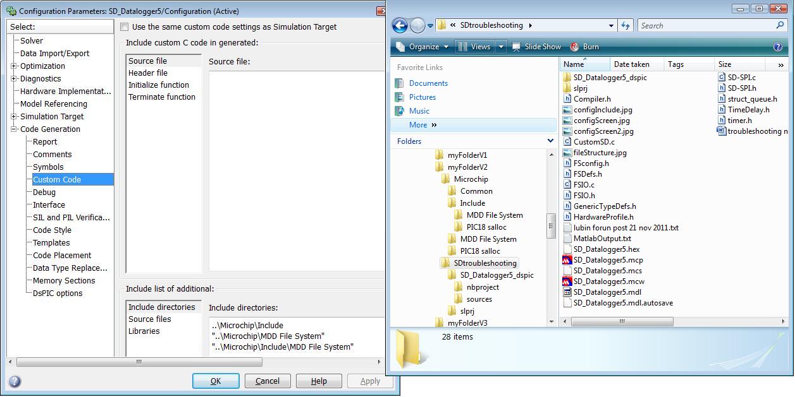This screenshot has height=397, width=795.
Task: Click the Pictures favorite link icon
Action: coord(399,97)
